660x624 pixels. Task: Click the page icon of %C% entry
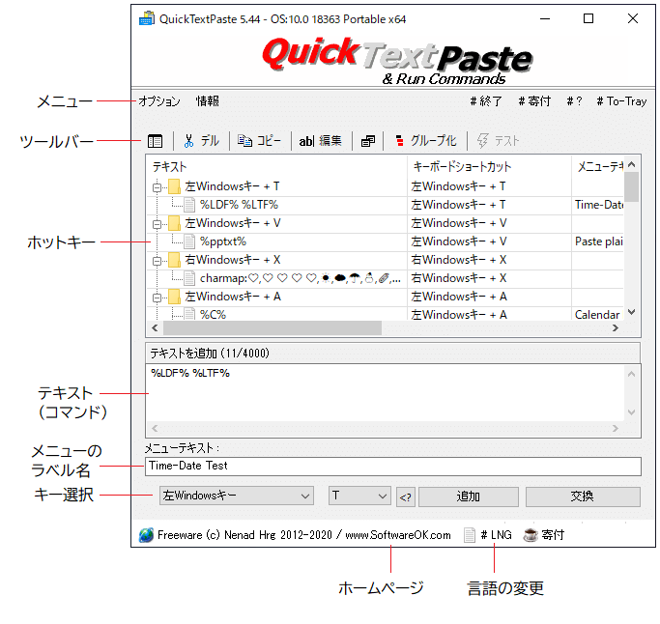click(189, 314)
